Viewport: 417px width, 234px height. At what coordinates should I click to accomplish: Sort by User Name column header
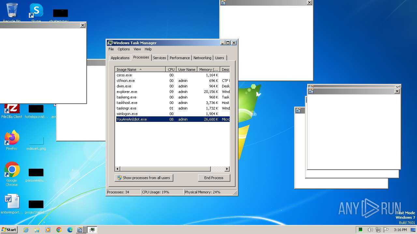pos(187,70)
